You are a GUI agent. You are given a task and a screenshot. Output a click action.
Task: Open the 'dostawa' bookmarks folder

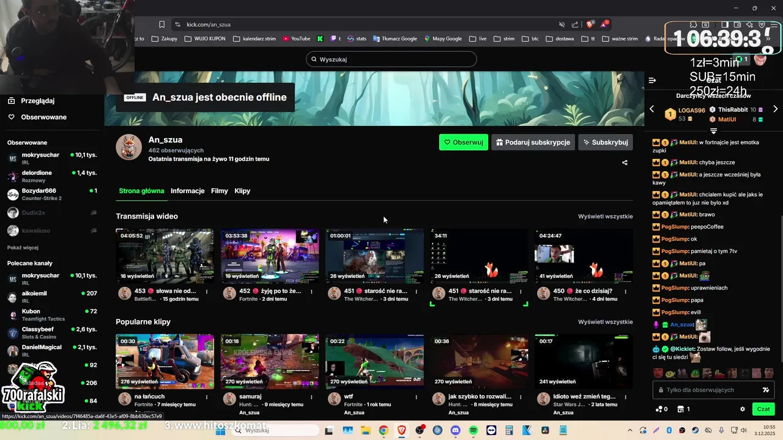click(x=560, y=38)
